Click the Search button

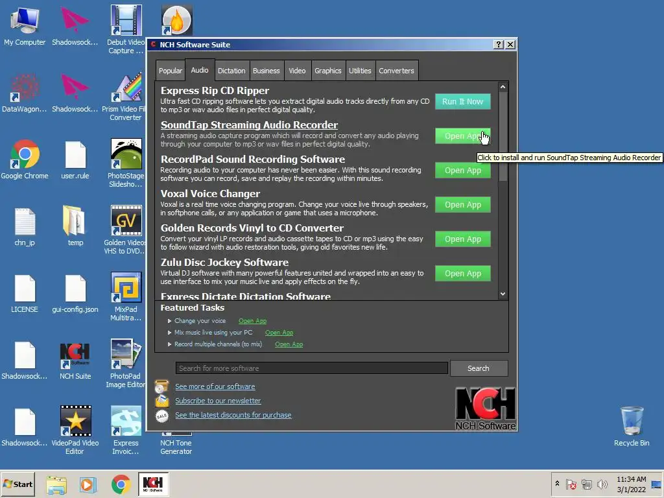[479, 368]
